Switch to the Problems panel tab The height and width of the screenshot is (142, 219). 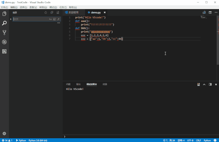click(x=68, y=84)
